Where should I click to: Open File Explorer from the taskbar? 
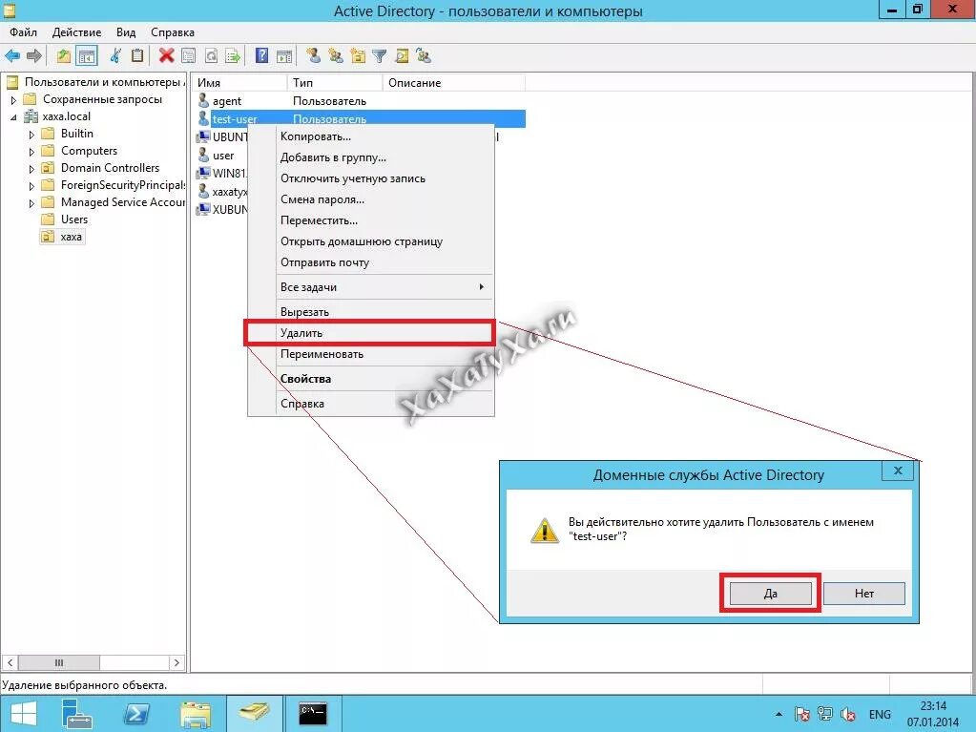point(195,714)
